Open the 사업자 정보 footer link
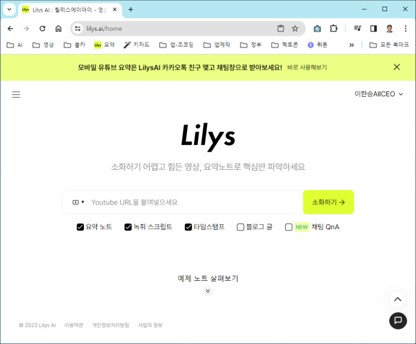Viewport: 416px width, 344px height. tap(150, 325)
